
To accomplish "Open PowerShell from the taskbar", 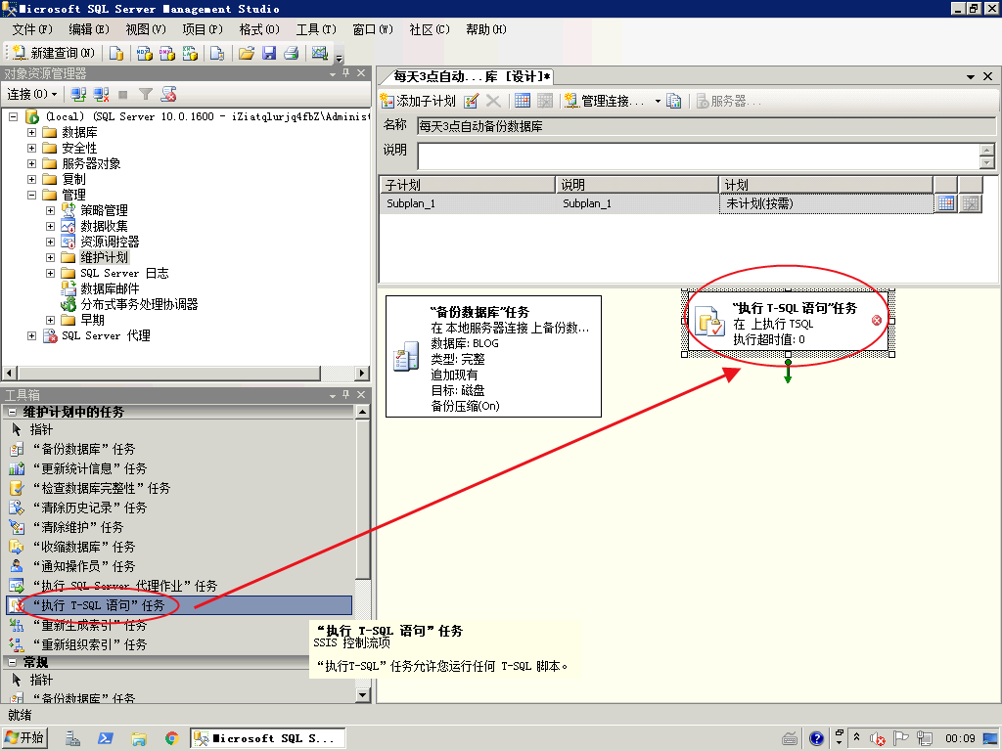I will pyautogui.click(x=106, y=739).
